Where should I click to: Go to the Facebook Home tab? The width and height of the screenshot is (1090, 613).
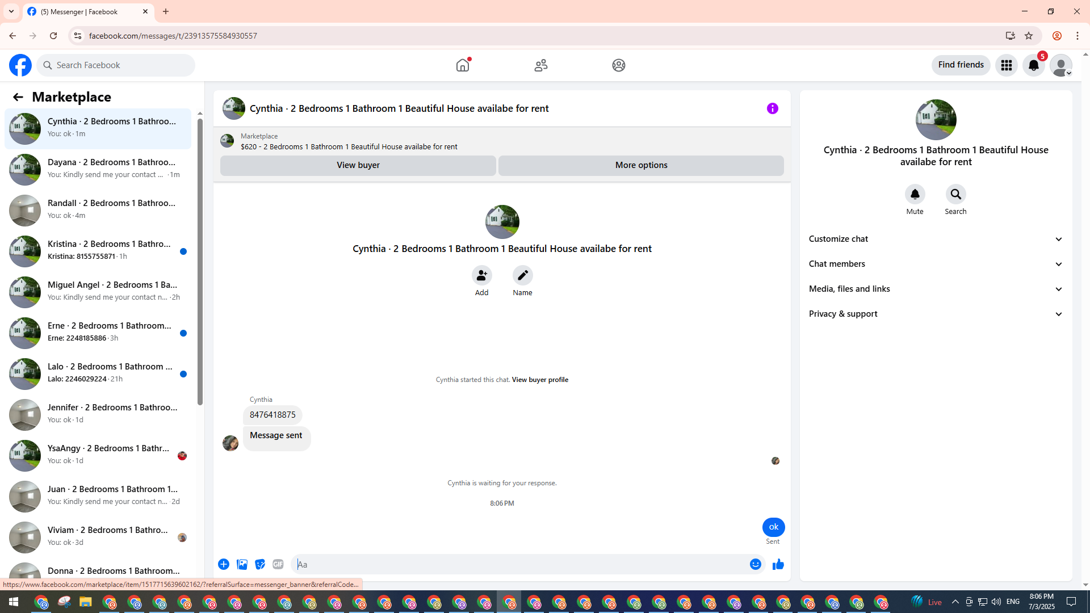click(x=463, y=65)
